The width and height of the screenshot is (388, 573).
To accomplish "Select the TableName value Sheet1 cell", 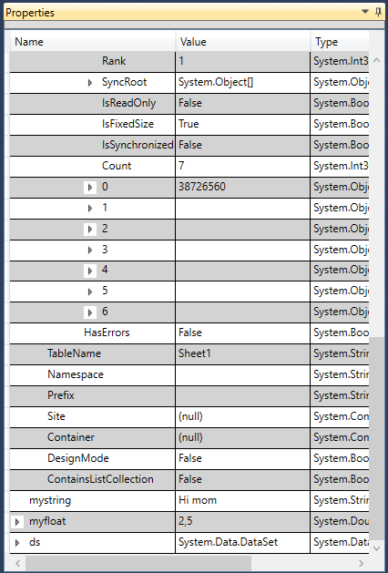I will (x=242, y=353).
